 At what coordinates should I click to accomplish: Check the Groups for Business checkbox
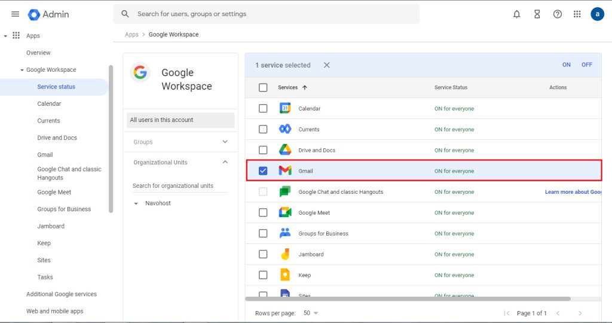(x=263, y=233)
